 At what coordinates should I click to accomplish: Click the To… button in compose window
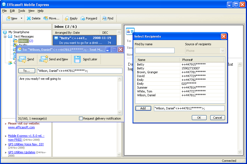pyautogui.click(x=27, y=71)
